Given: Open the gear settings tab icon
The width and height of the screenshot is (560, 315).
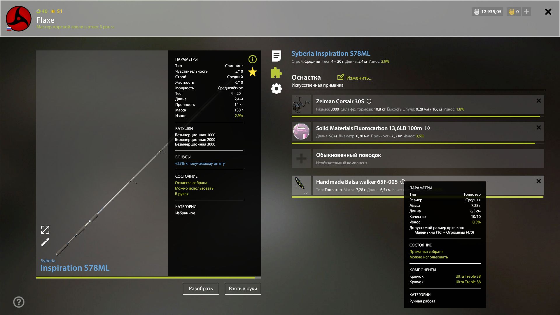Looking at the screenshot, I should 276,89.
